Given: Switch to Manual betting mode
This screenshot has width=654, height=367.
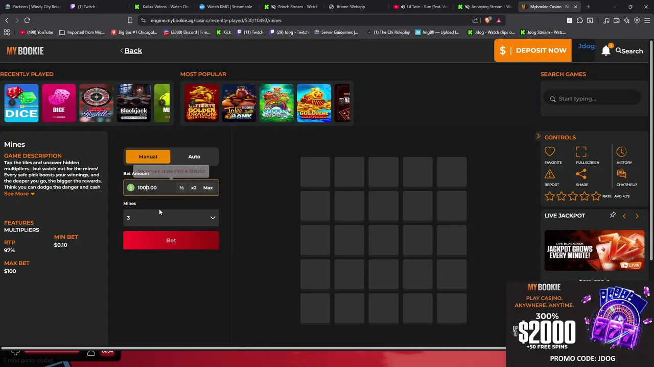Looking at the screenshot, I should click(148, 156).
